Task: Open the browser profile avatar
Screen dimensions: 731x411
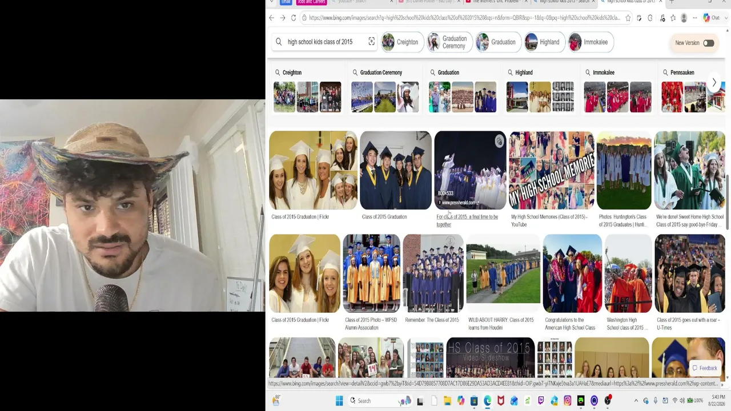Action: pos(684,18)
